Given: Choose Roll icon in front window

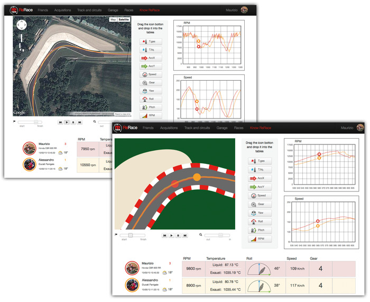Looking at the screenshot, I should pos(253,221).
